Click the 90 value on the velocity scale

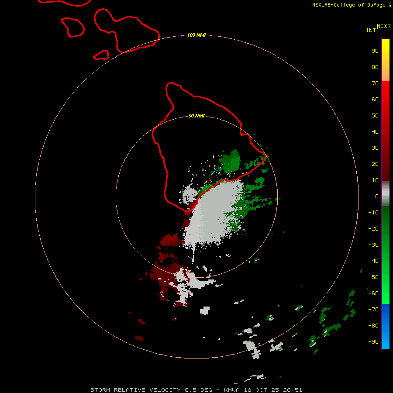375,51
